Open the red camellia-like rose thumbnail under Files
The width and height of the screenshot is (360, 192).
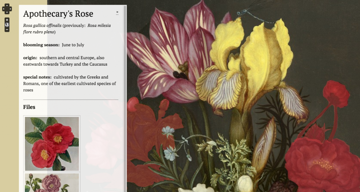52,144
